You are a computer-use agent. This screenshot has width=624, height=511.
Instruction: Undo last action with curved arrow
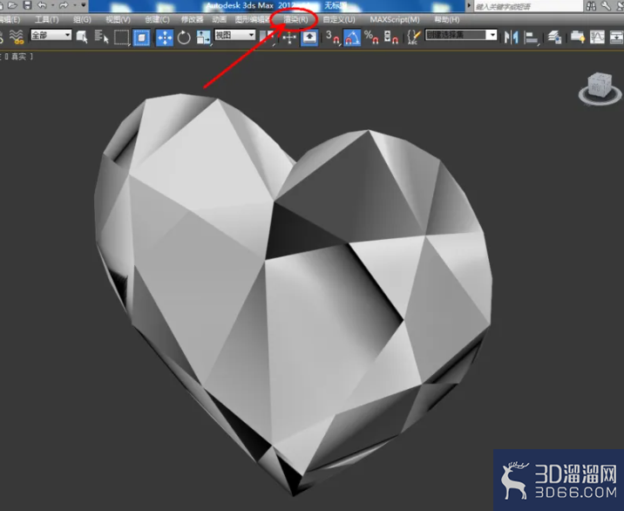(x=42, y=5)
